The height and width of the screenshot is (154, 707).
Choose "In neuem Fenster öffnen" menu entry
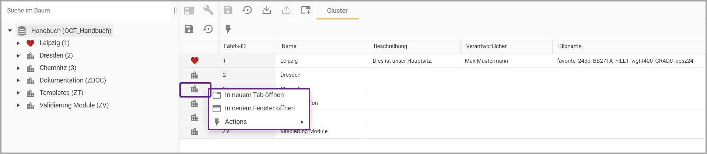click(259, 108)
